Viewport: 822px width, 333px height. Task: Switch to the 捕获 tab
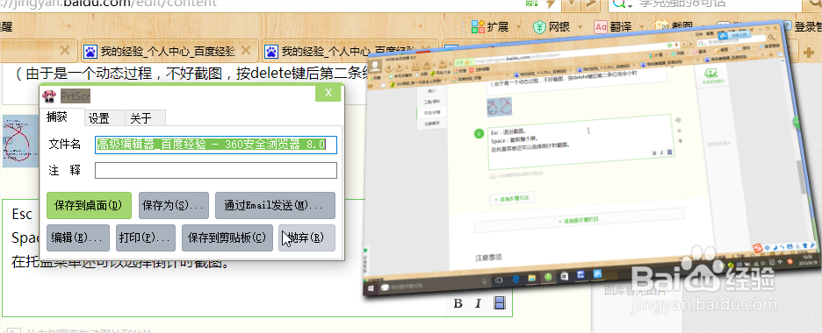pos(56,117)
